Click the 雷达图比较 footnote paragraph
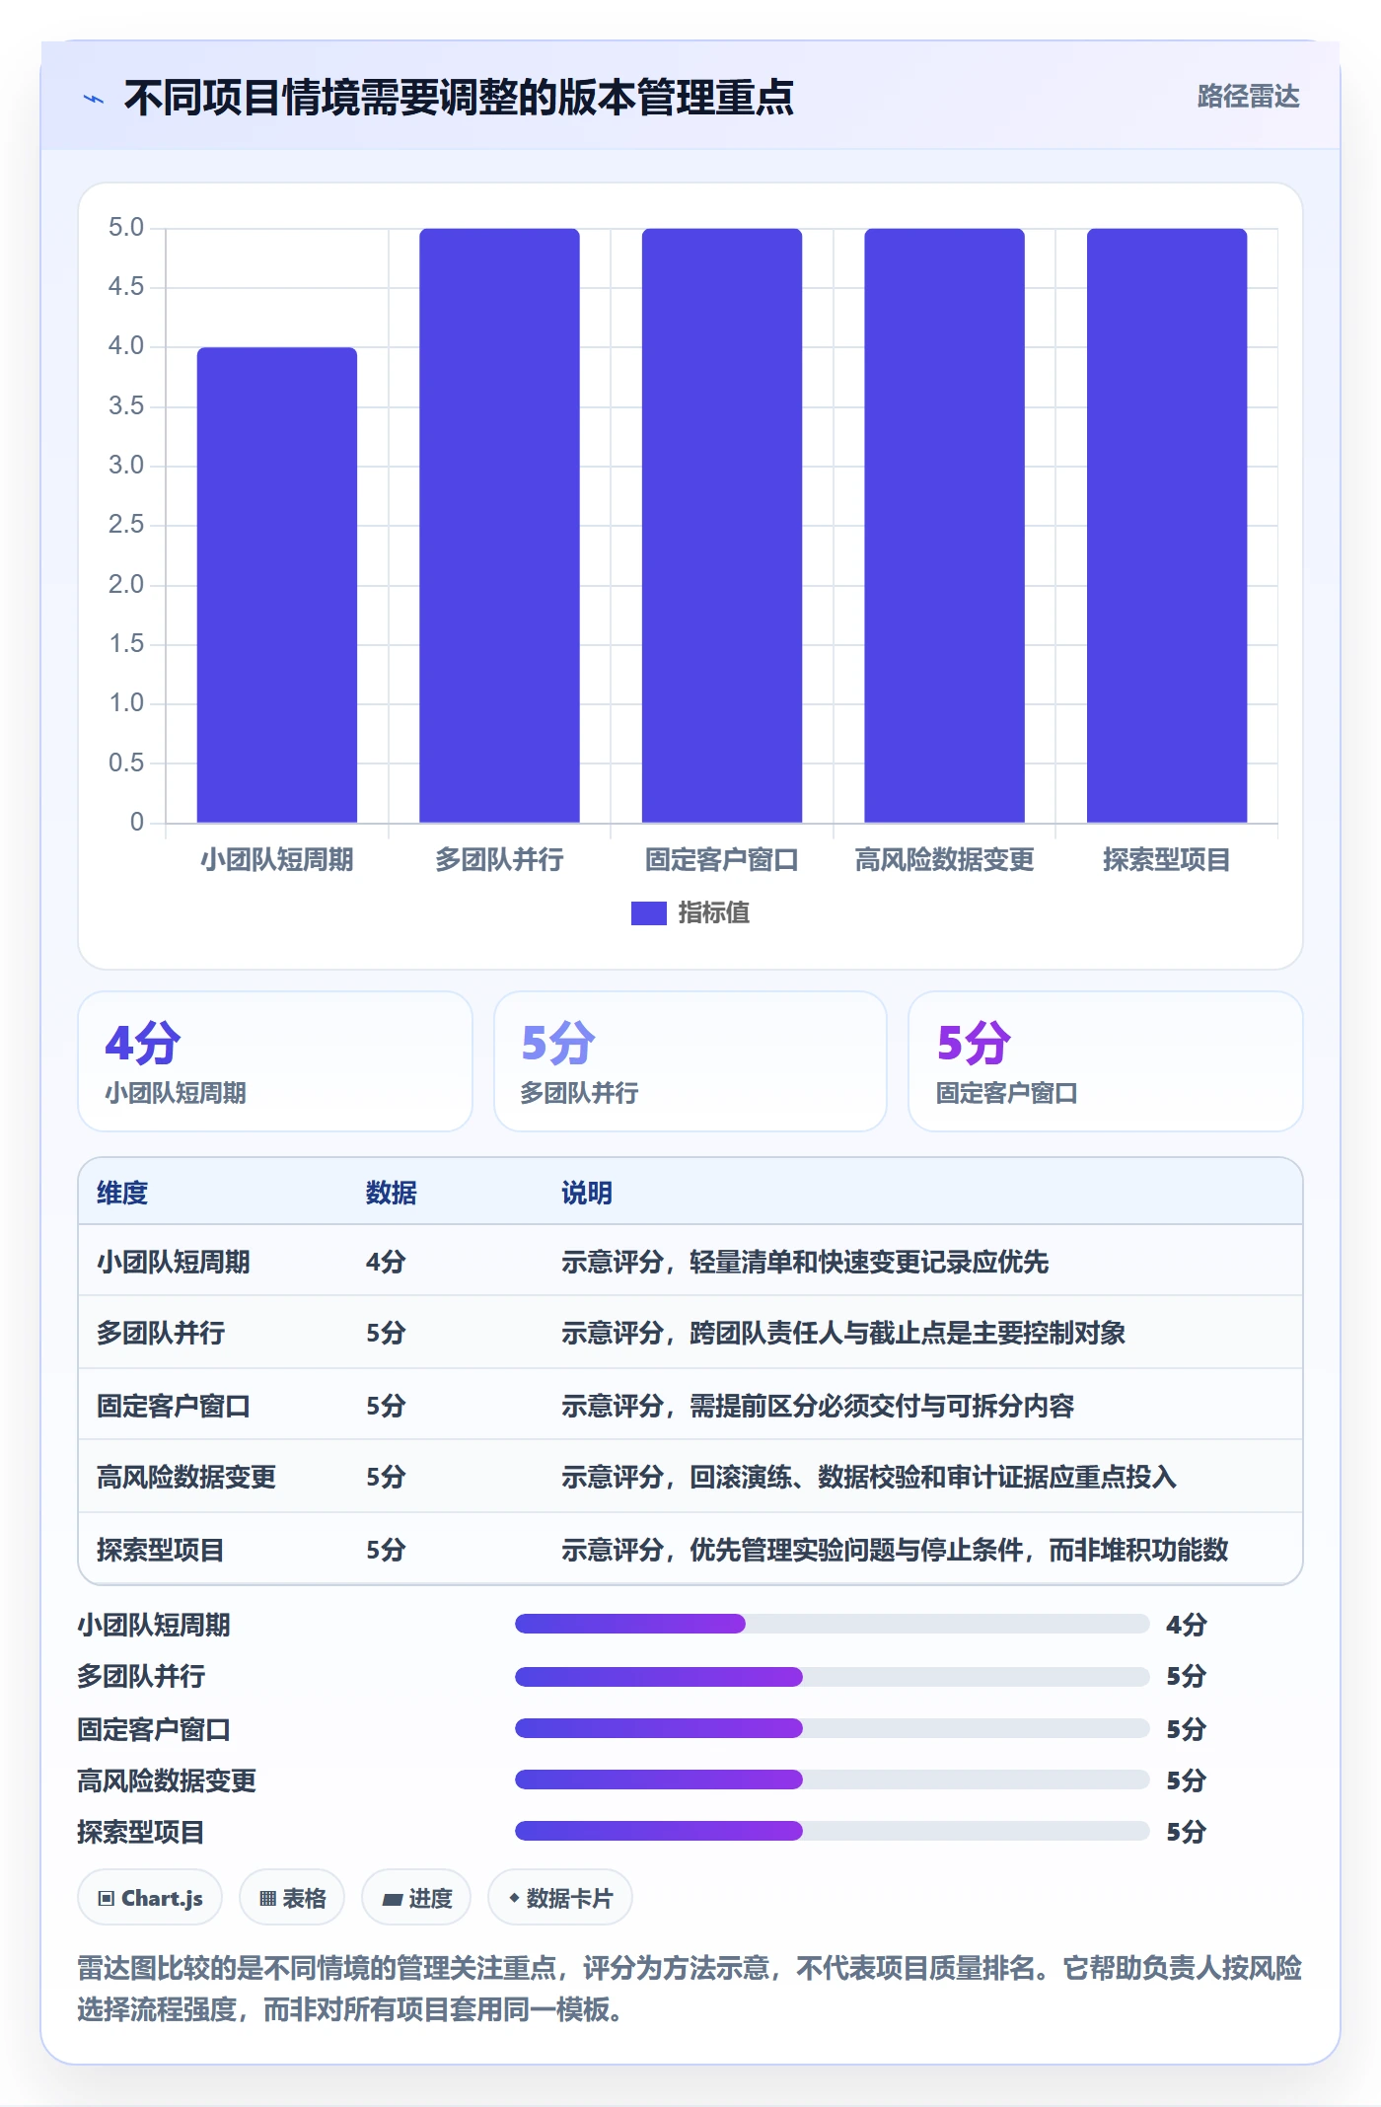Viewport: 1381px width, 2107px height. pyautogui.click(x=690, y=1989)
